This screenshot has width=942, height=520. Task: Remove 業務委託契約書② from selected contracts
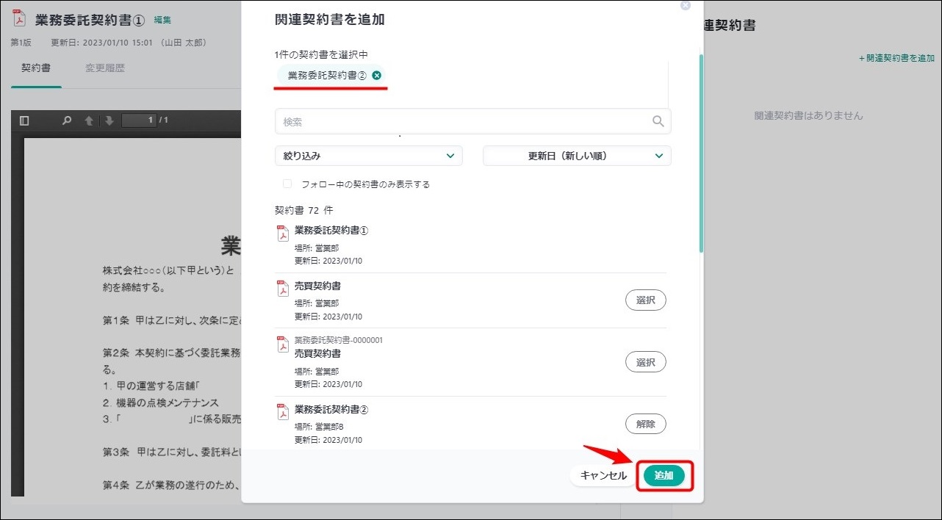click(x=376, y=75)
